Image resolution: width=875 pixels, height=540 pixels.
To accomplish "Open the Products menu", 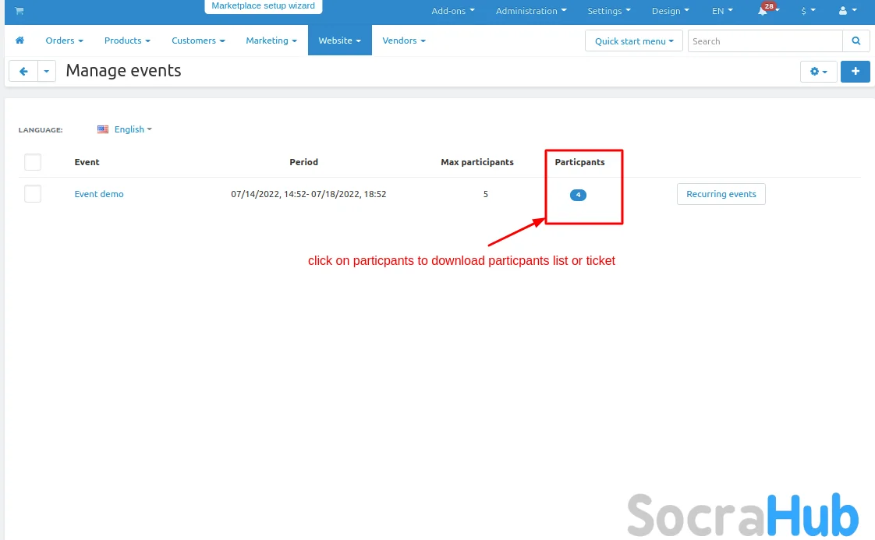I will (x=127, y=41).
